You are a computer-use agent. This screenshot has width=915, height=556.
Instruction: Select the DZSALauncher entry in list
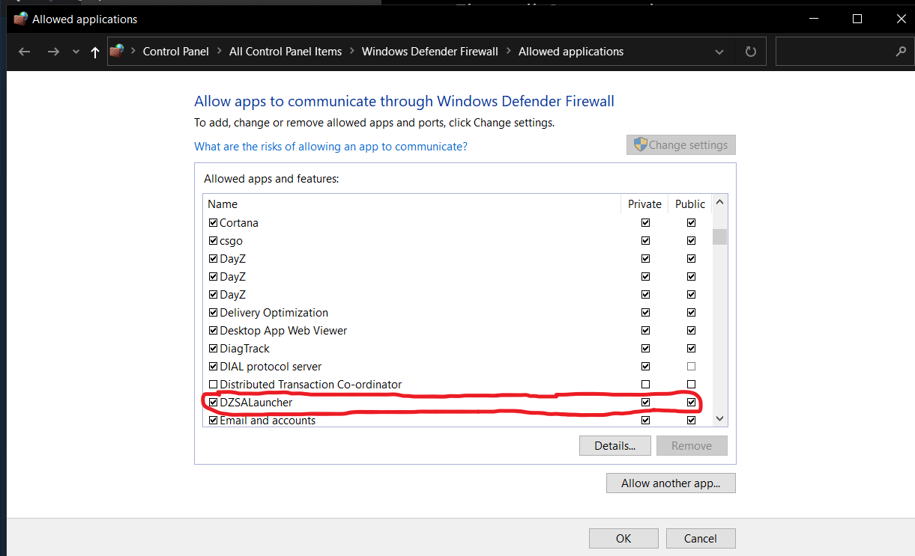(256, 403)
